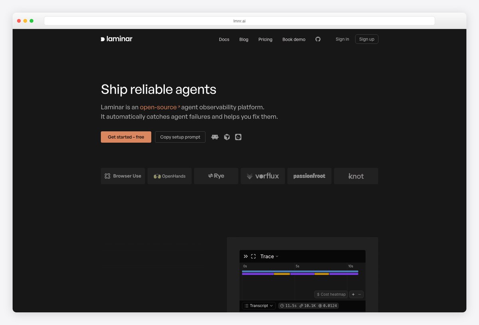
Task: Click the terminal-style square icon beside setup prompt
Action: (x=238, y=137)
